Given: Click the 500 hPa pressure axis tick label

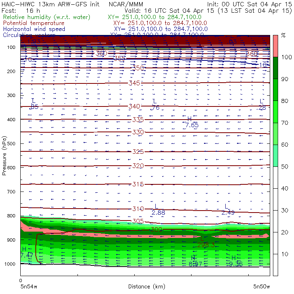Looking at the screenshot, I should coord(11,144).
